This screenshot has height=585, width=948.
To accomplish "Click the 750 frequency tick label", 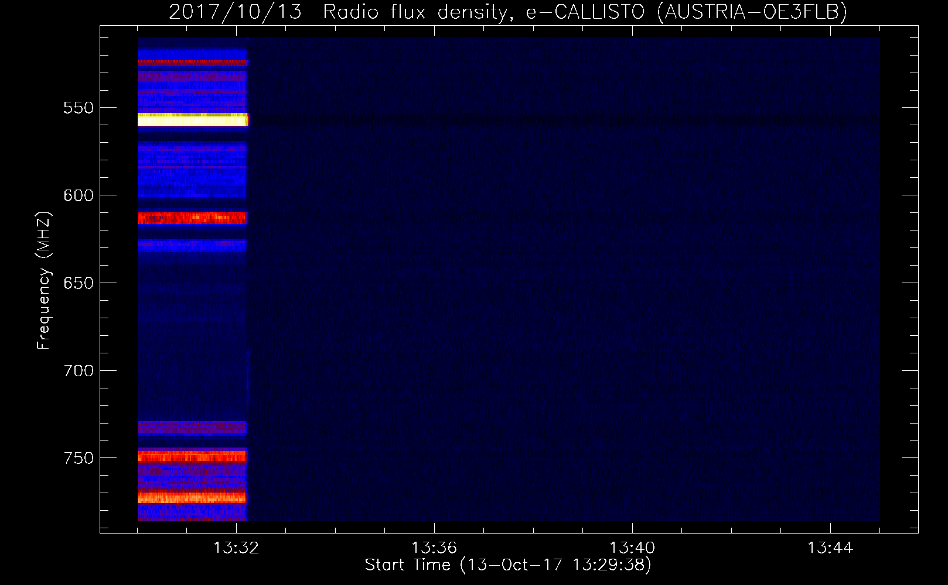I will [79, 458].
